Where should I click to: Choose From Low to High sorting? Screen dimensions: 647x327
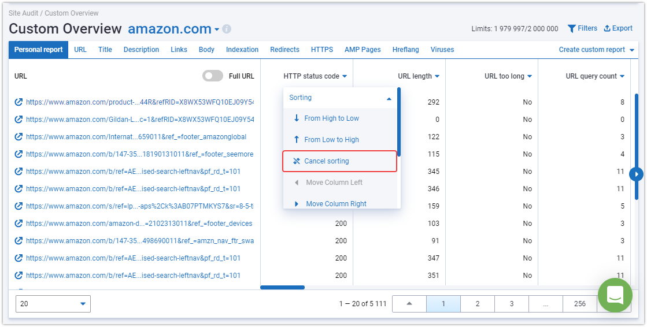click(x=341, y=140)
